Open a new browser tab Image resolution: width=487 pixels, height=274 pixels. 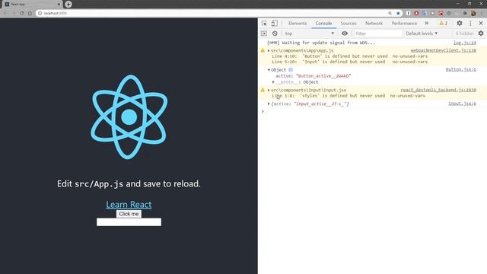pyautogui.click(x=68, y=5)
